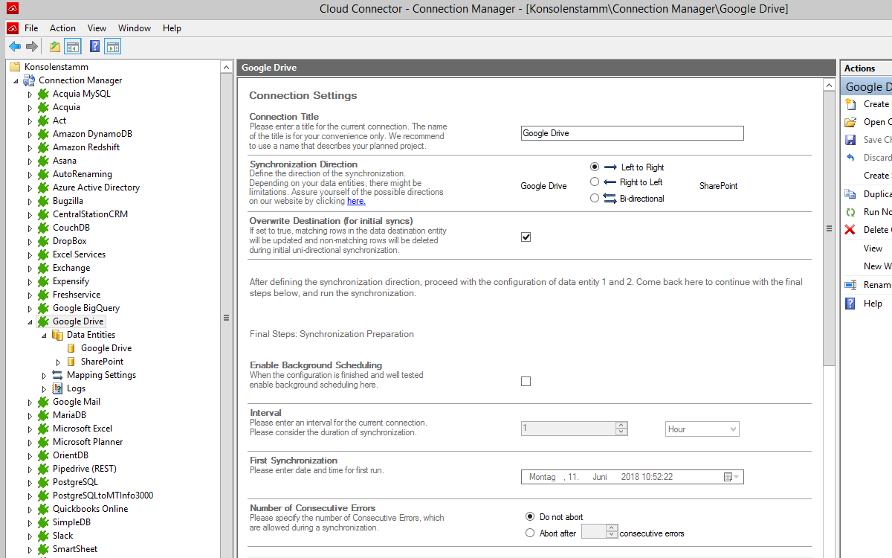
Task: Collapse the Google Drive connection node
Action: coord(30,322)
